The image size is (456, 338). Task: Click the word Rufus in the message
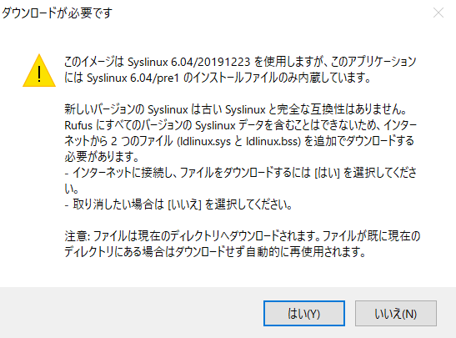pos(78,125)
